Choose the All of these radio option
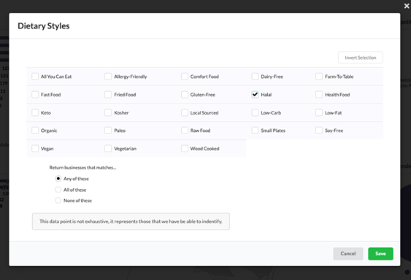This screenshot has width=411, height=280. click(x=58, y=190)
